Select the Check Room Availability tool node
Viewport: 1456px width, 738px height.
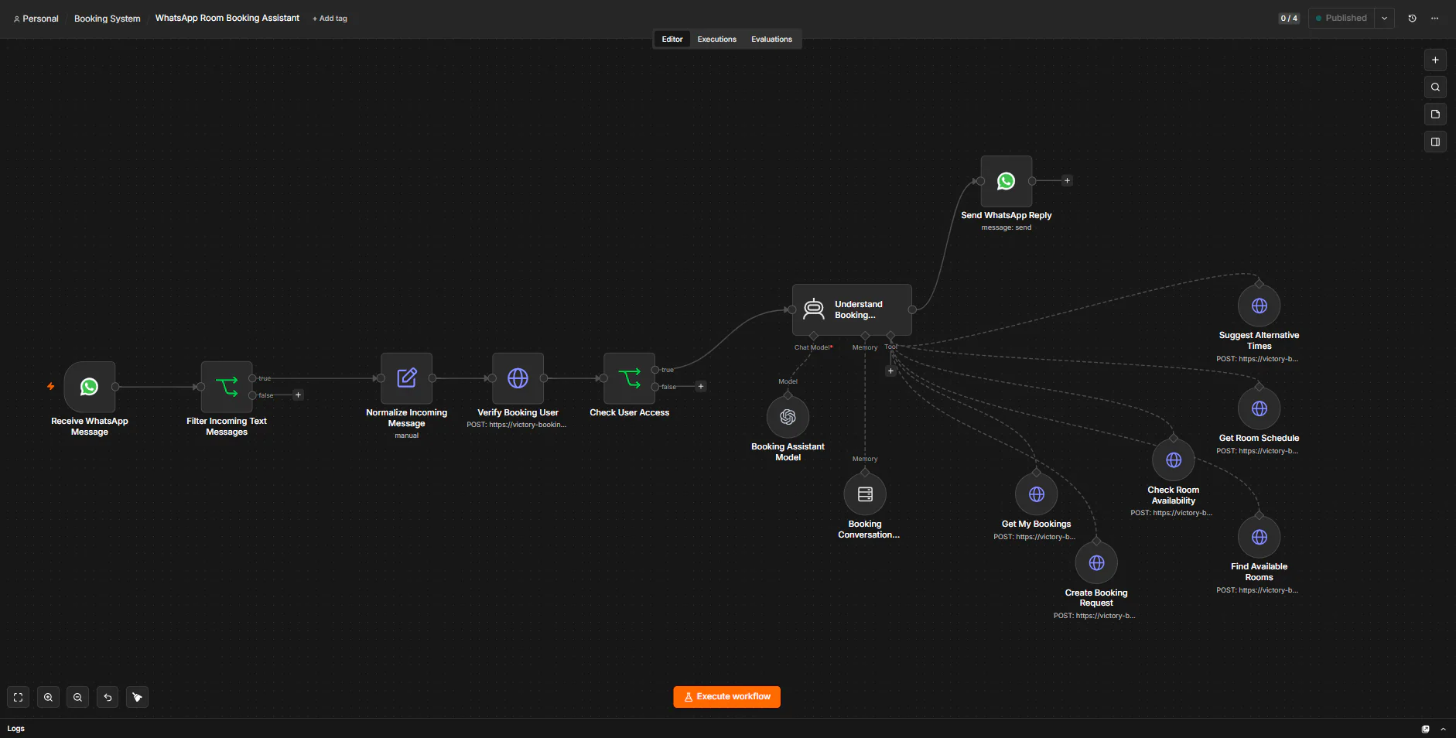tap(1174, 460)
